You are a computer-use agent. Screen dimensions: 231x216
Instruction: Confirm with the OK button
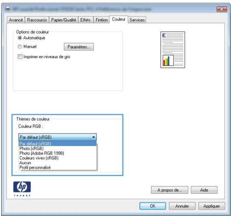[153, 206]
